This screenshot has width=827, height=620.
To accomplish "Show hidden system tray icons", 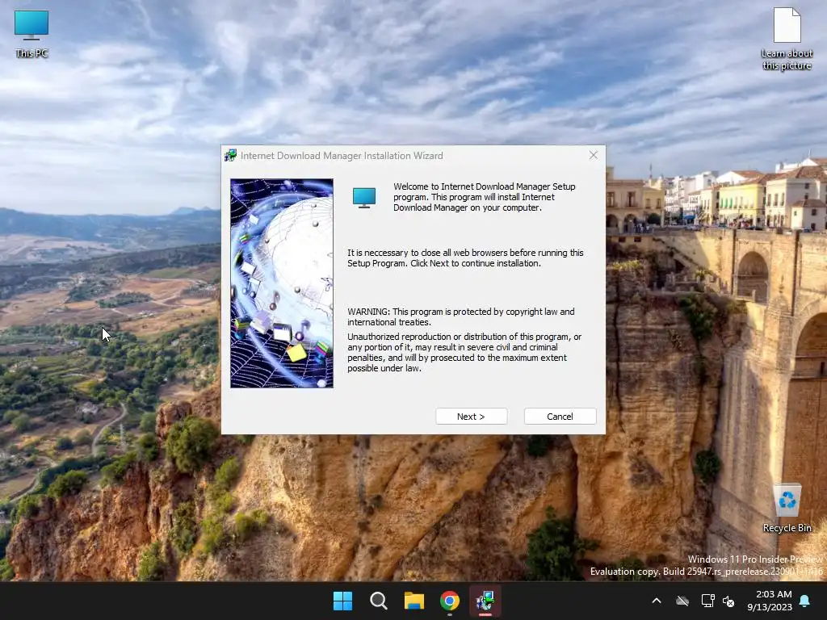I will [657, 601].
